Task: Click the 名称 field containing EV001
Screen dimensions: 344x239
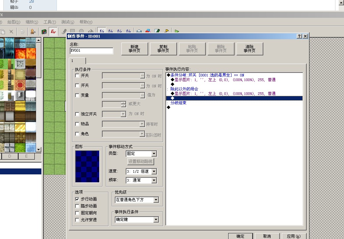Action: pos(92,51)
